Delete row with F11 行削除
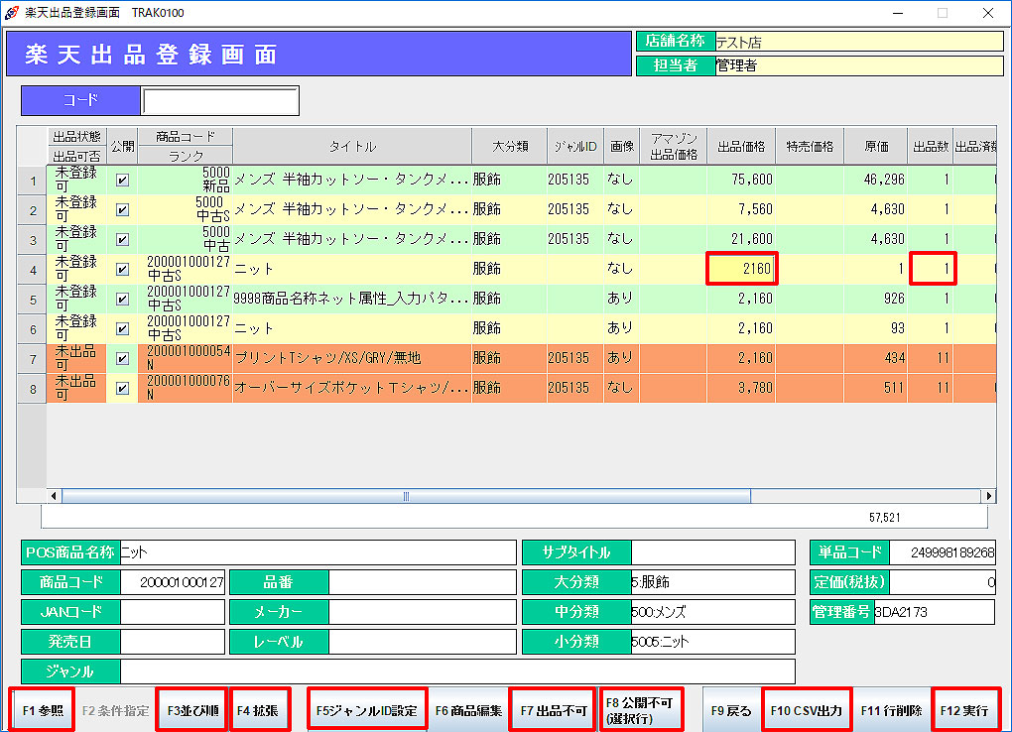 [x=890, y=710]
